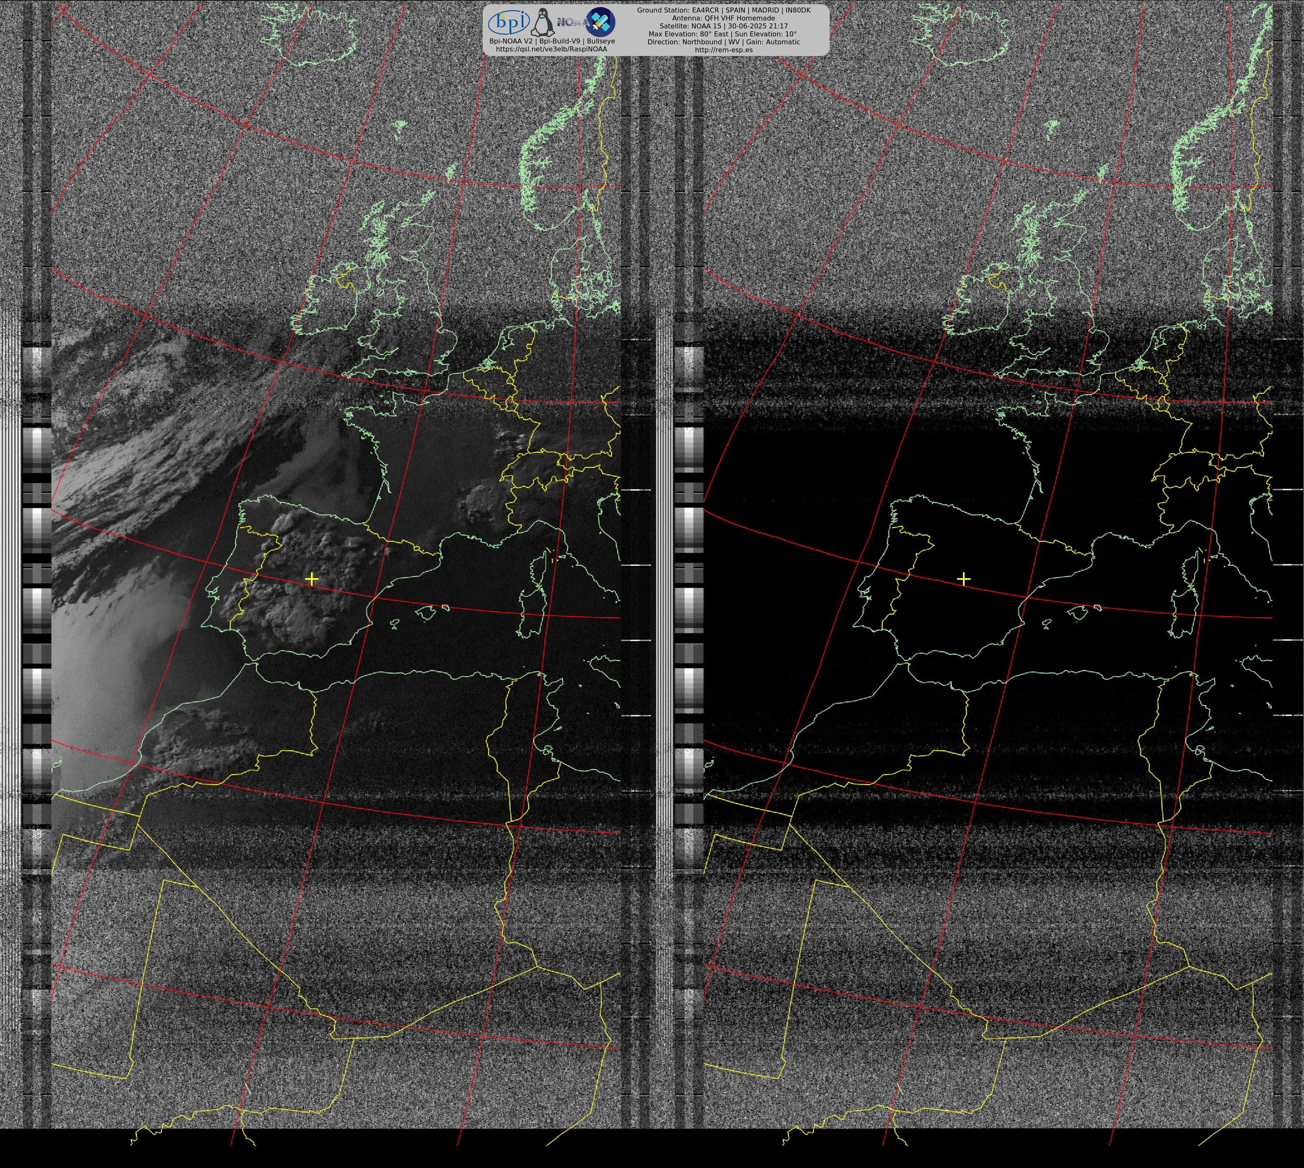Click the Linux Tux penguin logo
1304x1168 pixels.
543,22
